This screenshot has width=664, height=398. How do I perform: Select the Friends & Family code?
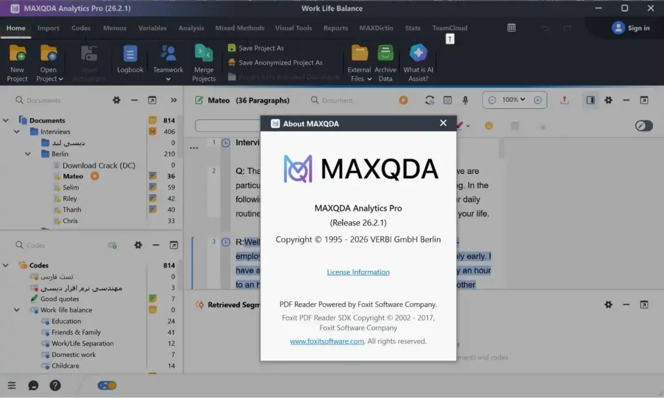point(76,332)
